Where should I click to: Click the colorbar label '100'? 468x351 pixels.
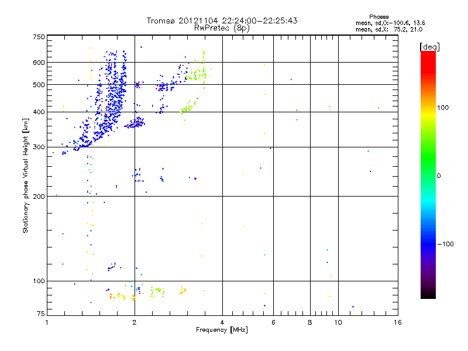pyautogui.click(x=443, y=108)
